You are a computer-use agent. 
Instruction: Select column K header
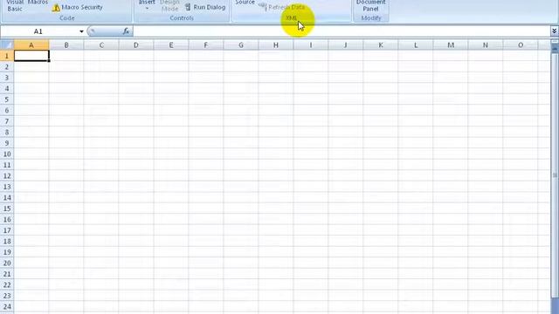381,44
